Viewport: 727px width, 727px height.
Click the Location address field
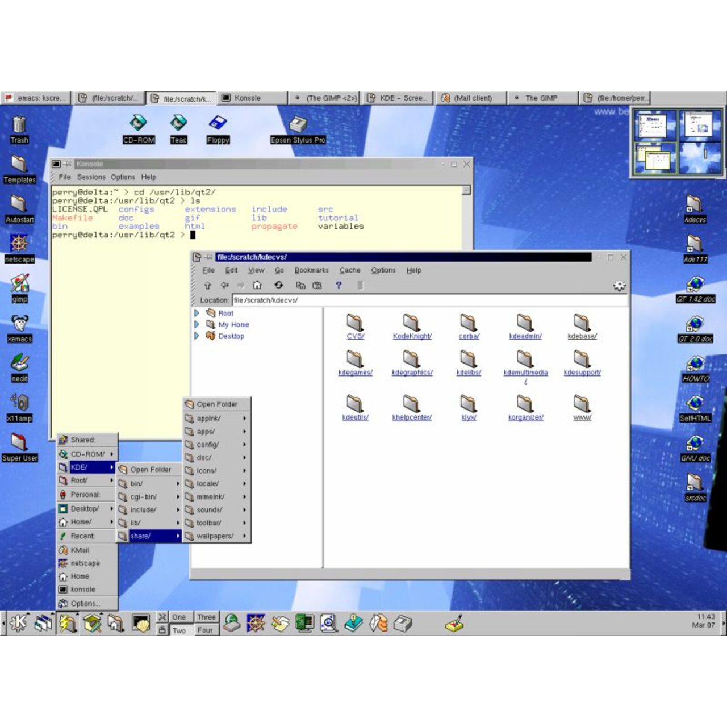coord(429,300)
